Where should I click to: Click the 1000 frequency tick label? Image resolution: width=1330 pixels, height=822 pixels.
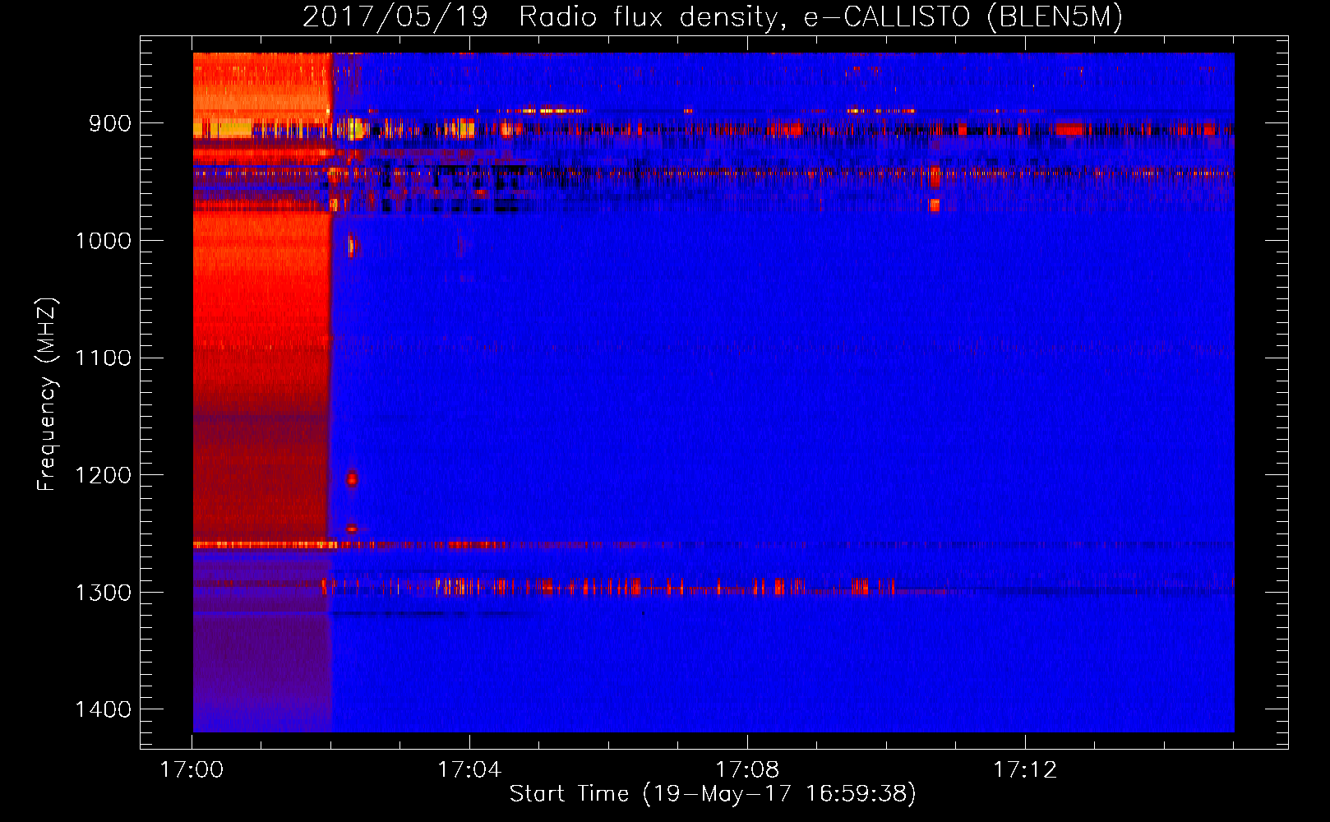tap(104, 241)
